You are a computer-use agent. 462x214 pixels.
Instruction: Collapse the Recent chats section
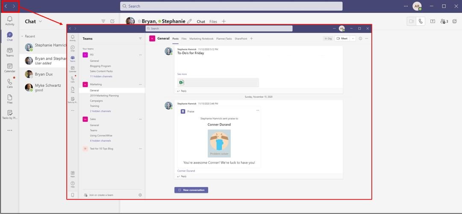coord(22,36)
